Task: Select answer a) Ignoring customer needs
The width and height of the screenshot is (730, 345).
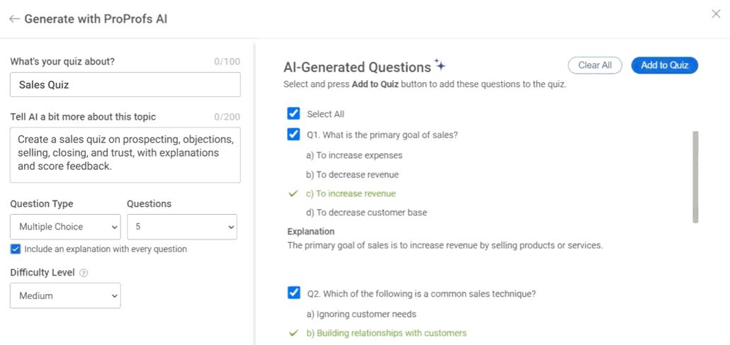Action: (361, 315)
